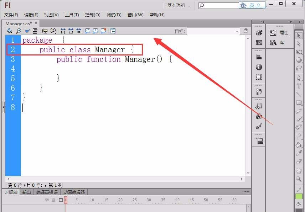Hide all layers in the timeline
The image size is (305, 212).
47,200
